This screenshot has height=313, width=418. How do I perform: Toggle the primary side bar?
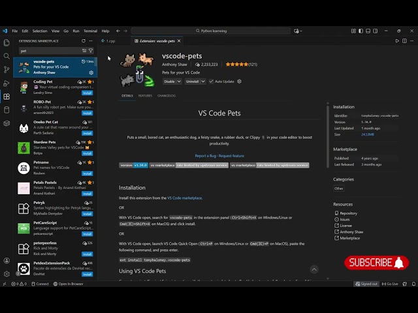pos(361,31)
